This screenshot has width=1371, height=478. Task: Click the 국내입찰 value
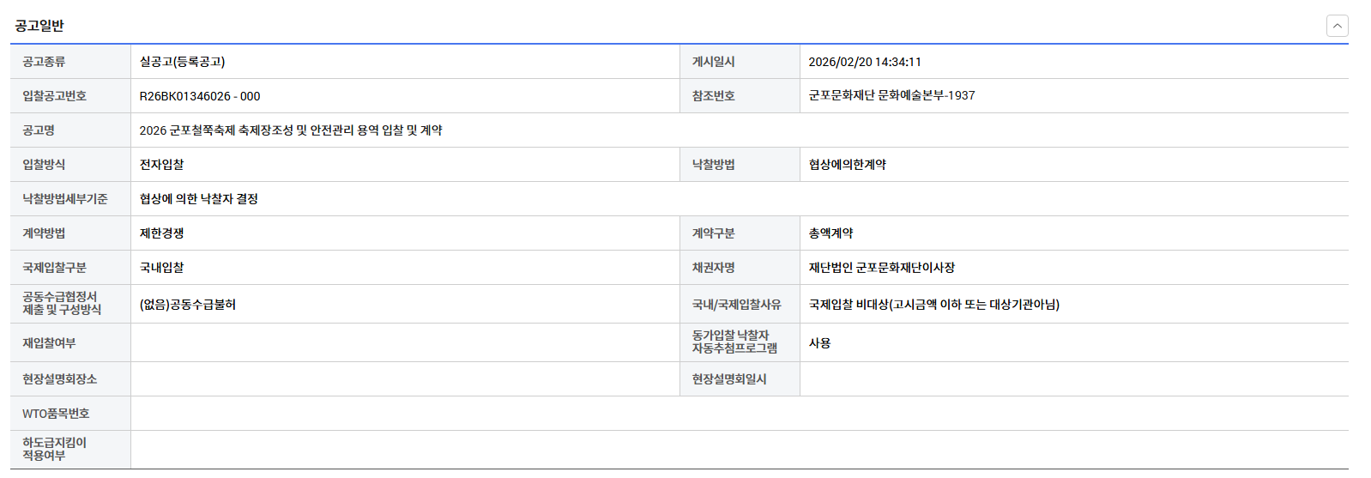[x=161, y=268]
